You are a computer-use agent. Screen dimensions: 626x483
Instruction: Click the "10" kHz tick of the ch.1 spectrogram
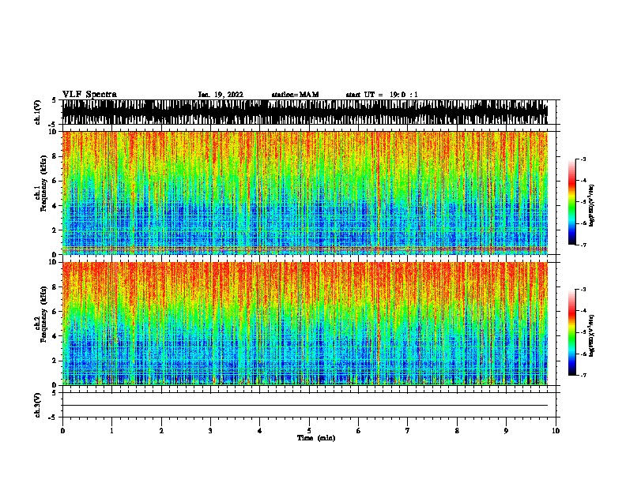[x=54, y=132]
